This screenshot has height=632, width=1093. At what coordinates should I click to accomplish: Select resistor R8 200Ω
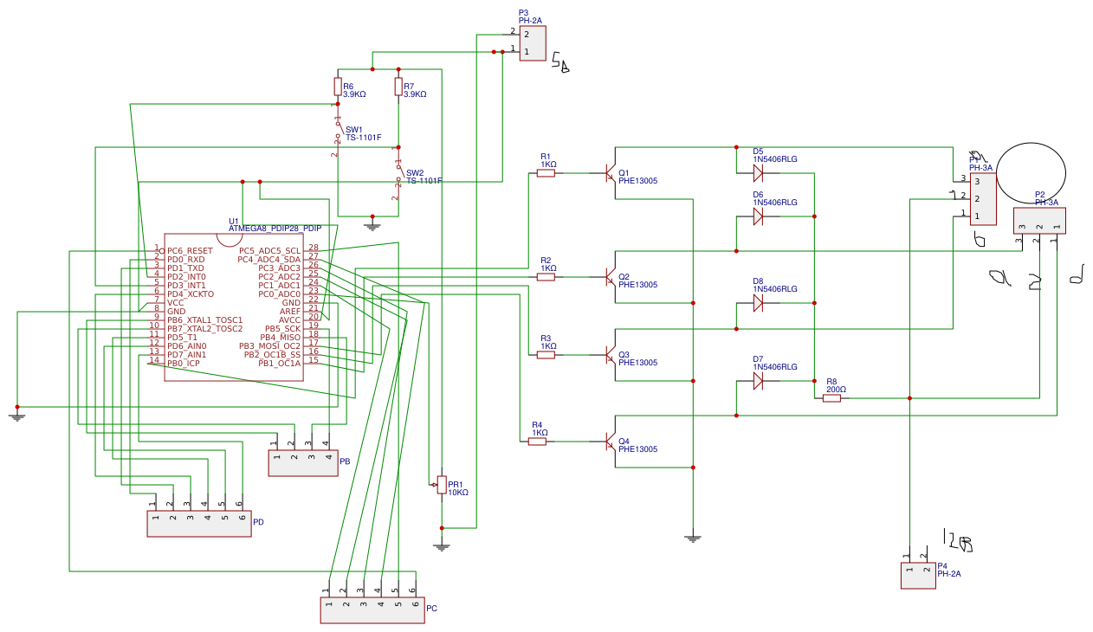tap(833, 397)
